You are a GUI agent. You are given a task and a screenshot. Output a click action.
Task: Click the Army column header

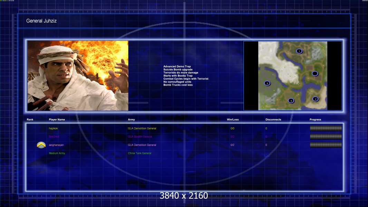[132, 120]
